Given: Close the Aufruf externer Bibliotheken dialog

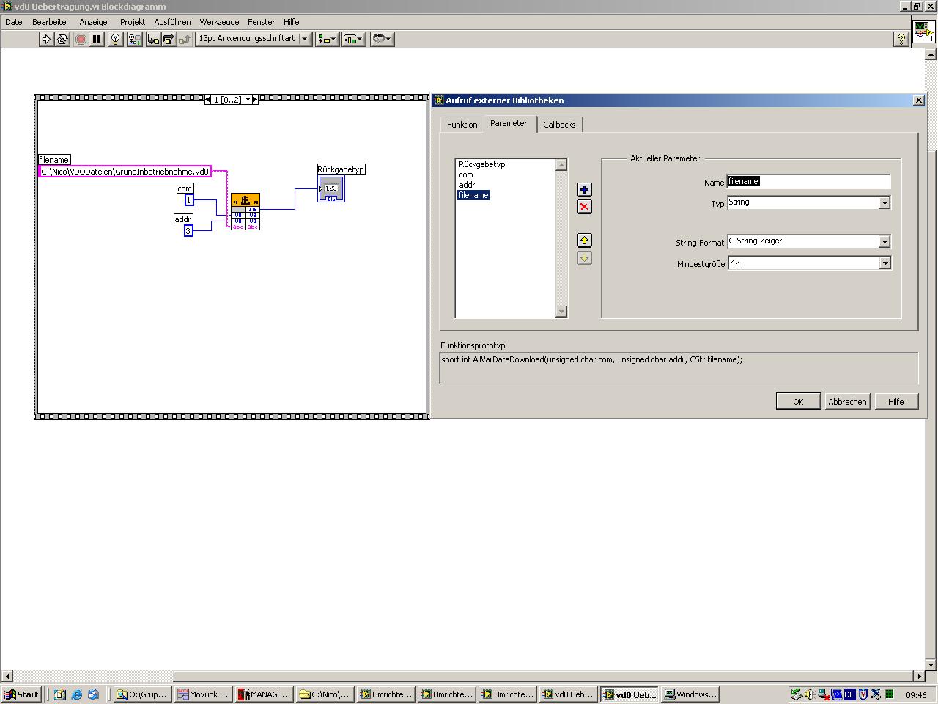Looking at the screenshot, I should tap(919, 100).
